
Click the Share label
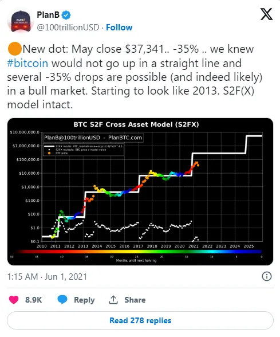(135, 300)
